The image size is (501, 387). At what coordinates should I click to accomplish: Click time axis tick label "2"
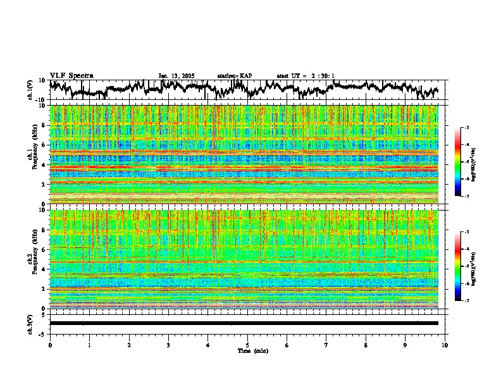[129, 345]
